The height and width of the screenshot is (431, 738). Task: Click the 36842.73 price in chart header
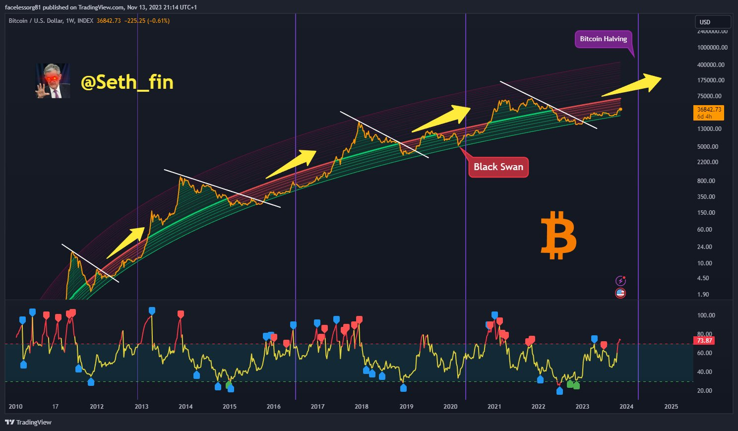109,21
